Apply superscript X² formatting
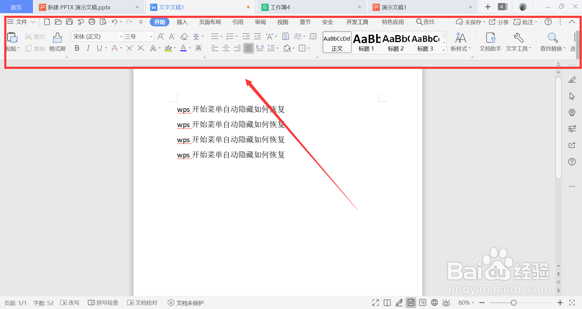 pos(130,48)
